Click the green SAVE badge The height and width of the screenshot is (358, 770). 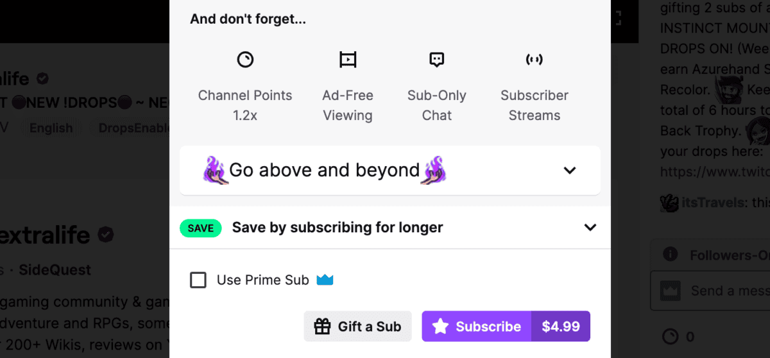coord(201,228)
